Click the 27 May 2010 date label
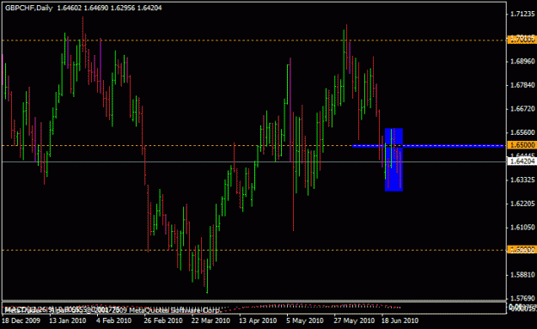 tap(354, 320)
